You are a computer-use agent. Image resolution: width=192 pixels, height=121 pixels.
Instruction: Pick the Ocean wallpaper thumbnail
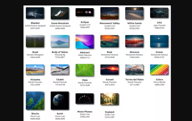coord(159,41)
